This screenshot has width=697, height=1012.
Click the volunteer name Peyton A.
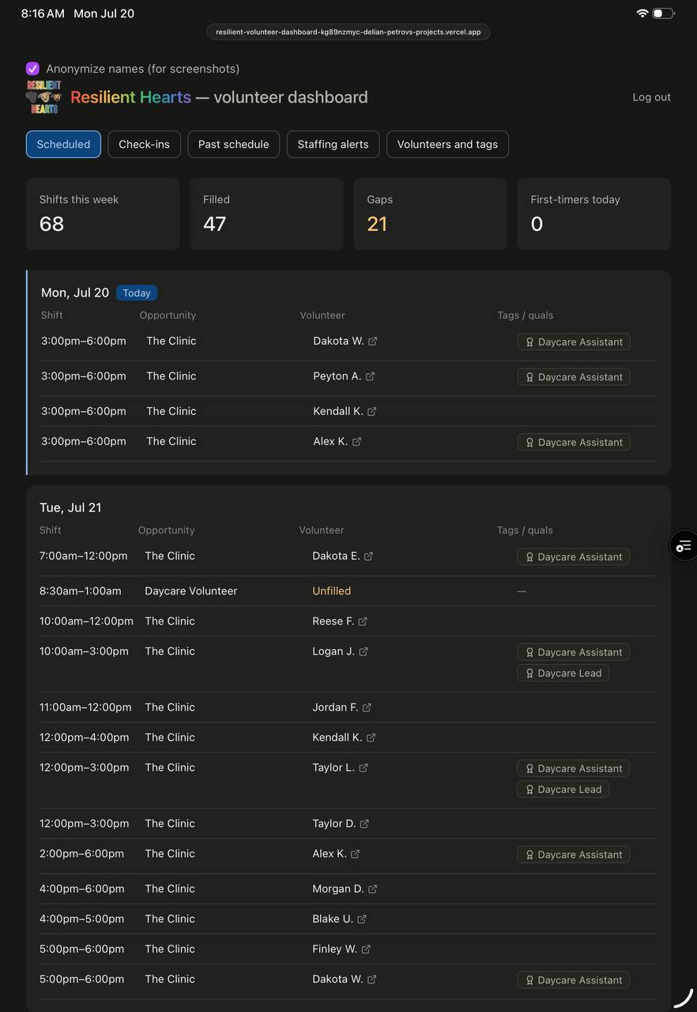tap(337, 376)
